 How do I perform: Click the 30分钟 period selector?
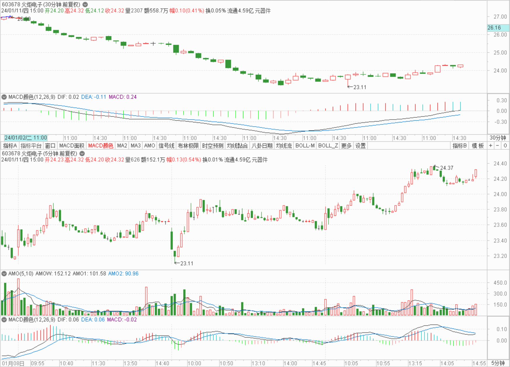pos(498,138)
